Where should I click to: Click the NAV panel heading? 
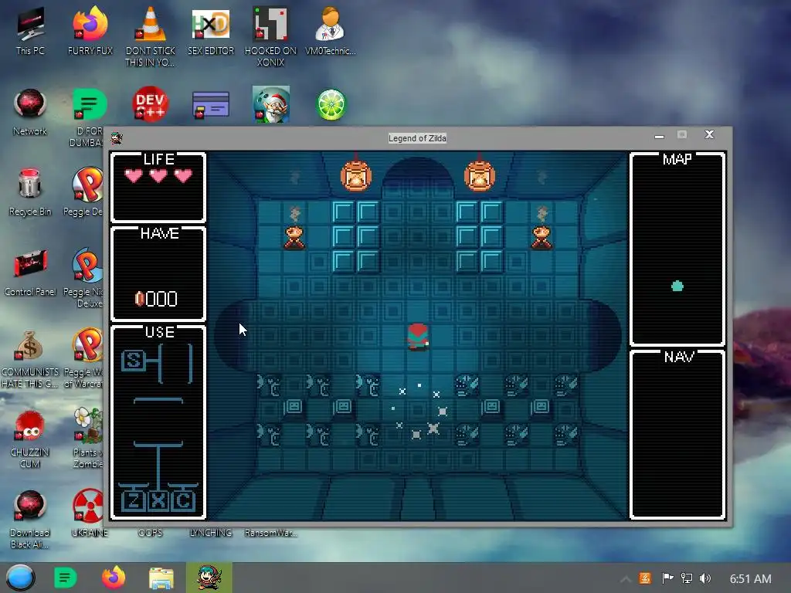(x=678, y=357)
